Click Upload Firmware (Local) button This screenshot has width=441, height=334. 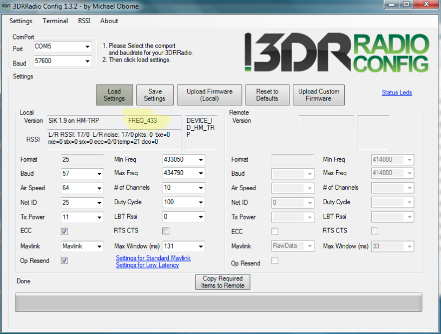point(209,95)
